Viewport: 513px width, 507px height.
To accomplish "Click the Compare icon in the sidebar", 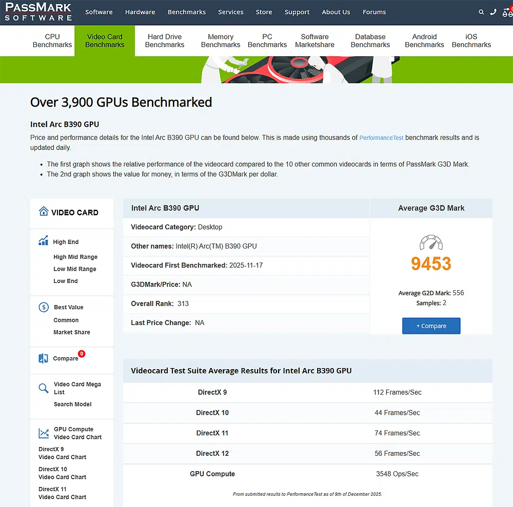I will pos(43,358).
